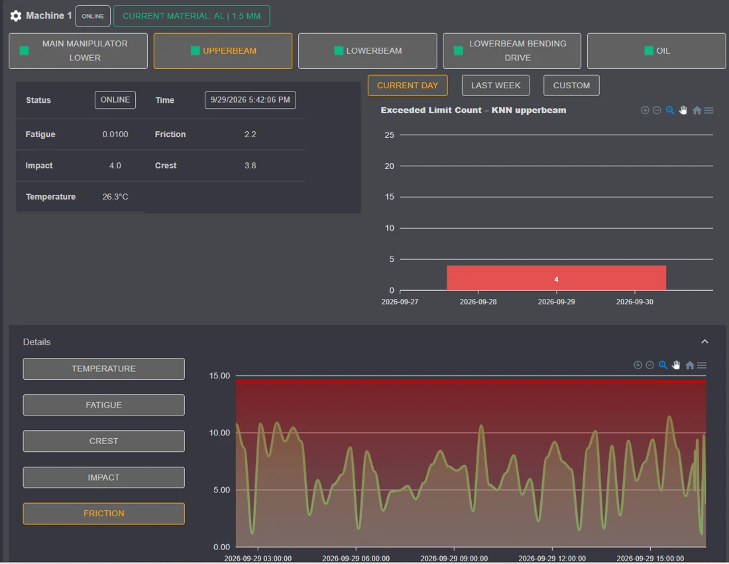The image size is (729, 564).
Task: Show the Fatigue detail chart
Action: point(103,405)
